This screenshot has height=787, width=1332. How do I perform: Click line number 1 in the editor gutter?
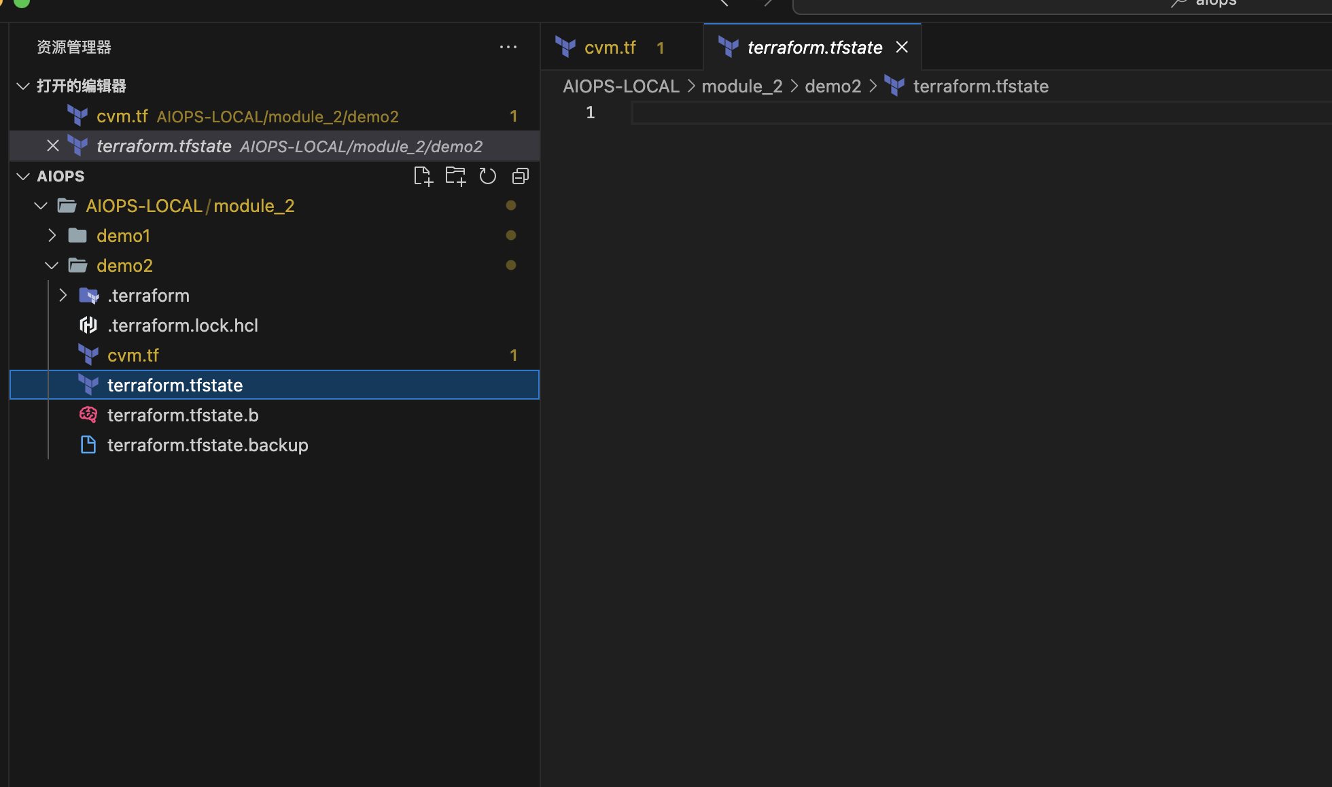point(590,112)
